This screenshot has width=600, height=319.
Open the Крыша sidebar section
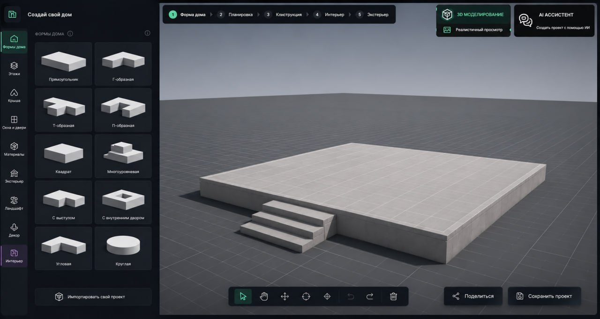14,95
